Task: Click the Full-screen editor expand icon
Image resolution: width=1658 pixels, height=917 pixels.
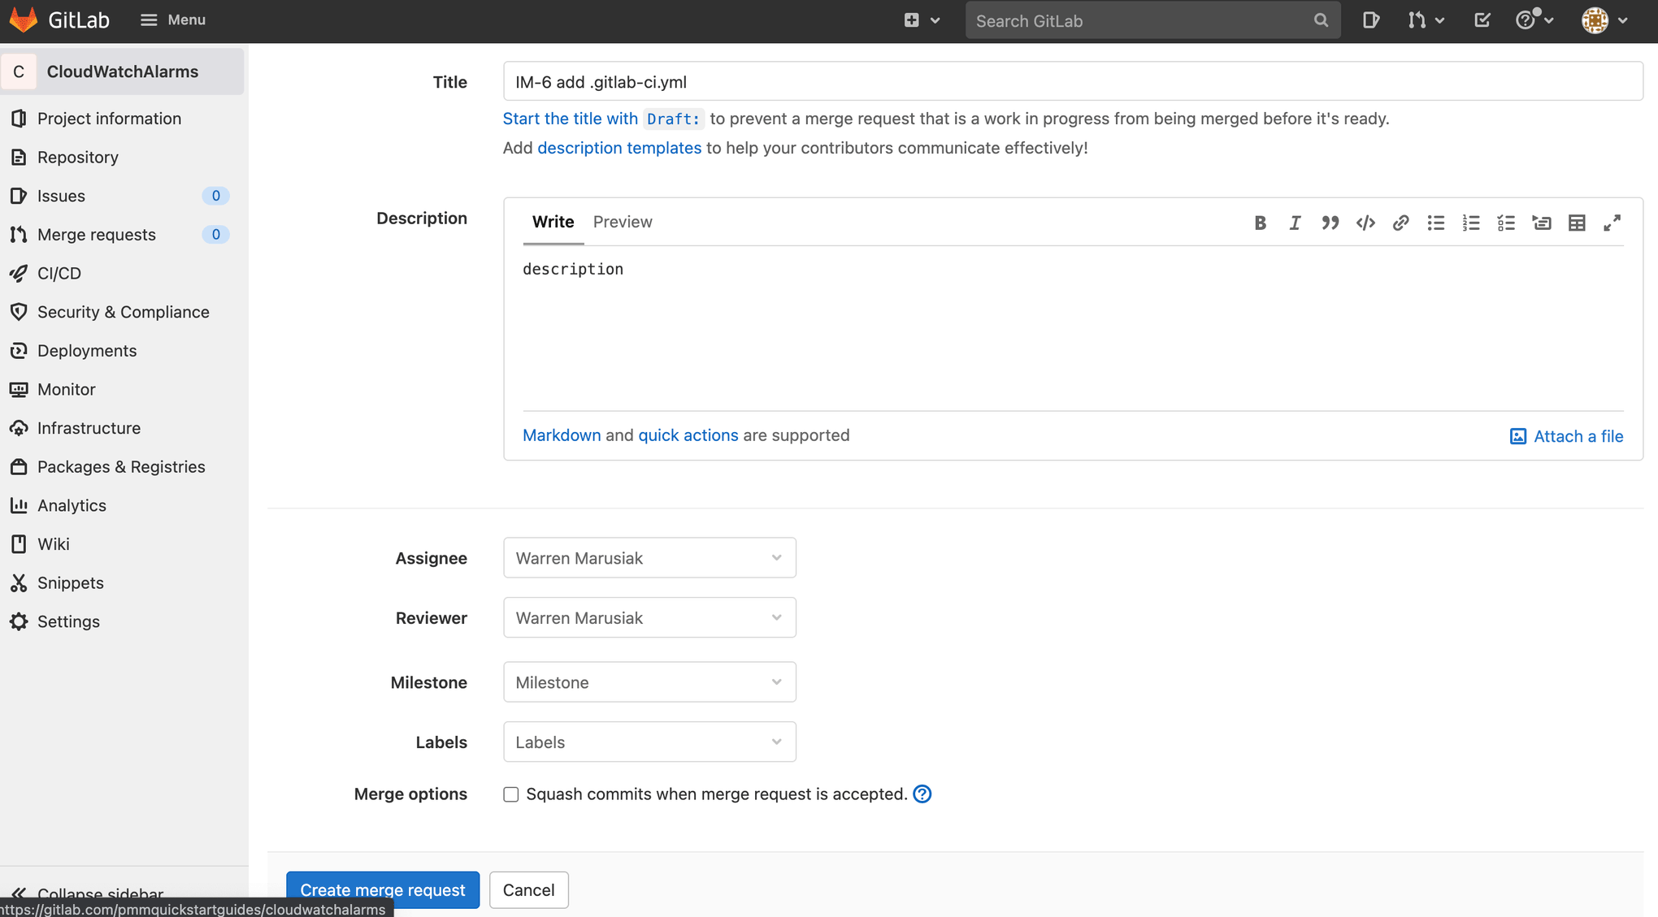Action: 1612,223
